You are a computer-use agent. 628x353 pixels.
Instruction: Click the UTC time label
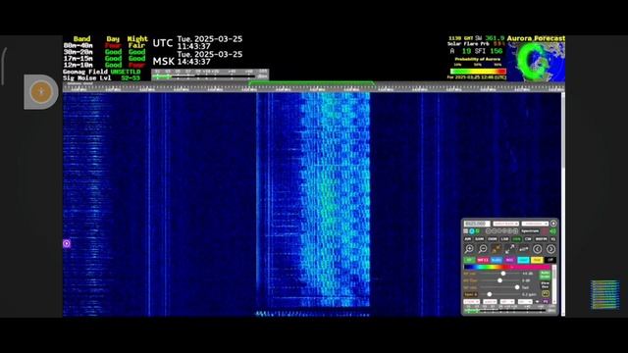(x=163, y=43)
